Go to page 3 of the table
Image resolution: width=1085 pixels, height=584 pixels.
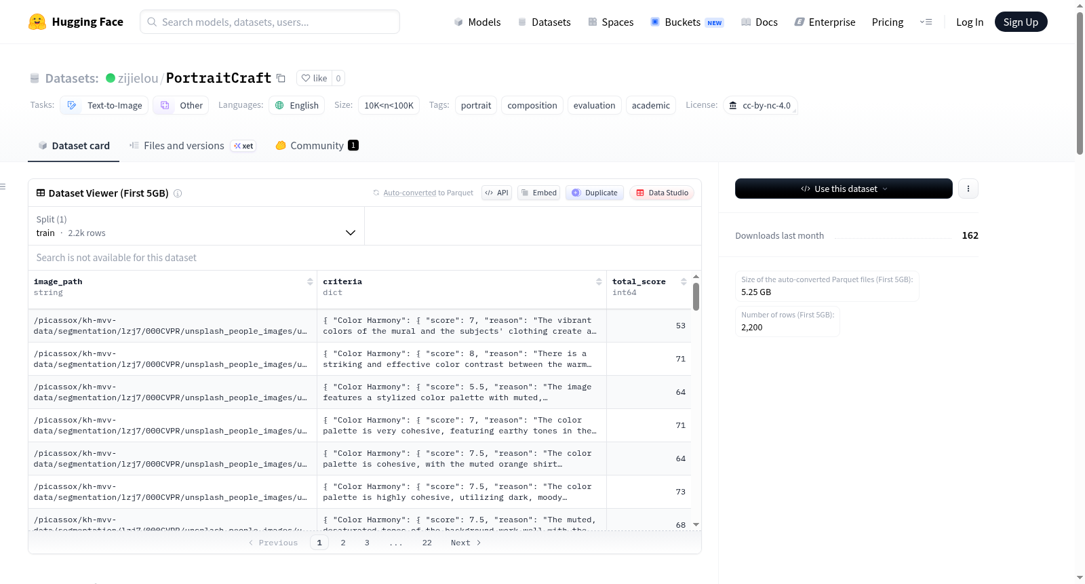[x=367, y=543]
